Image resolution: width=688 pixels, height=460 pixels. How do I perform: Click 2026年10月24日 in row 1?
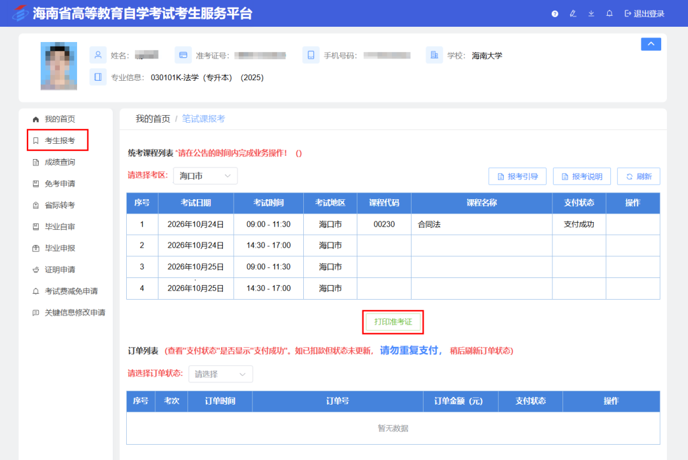pos(196,225)
